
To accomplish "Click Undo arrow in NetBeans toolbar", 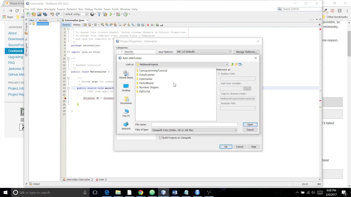I will pyautogui.click(x=52, y=14).
